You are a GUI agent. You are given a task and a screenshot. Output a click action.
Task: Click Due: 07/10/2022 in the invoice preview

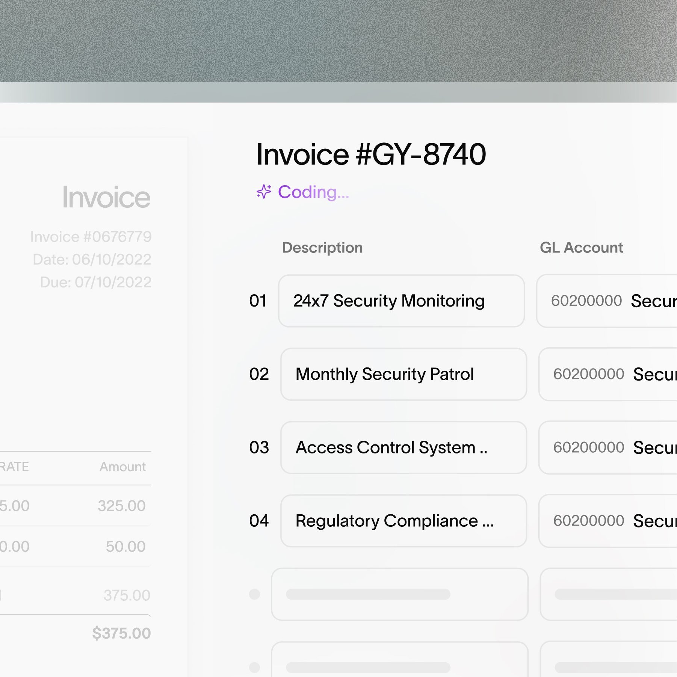(x=96, y=282)
